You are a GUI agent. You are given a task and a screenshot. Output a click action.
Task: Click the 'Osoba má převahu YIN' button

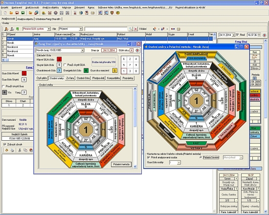point(104,62)
